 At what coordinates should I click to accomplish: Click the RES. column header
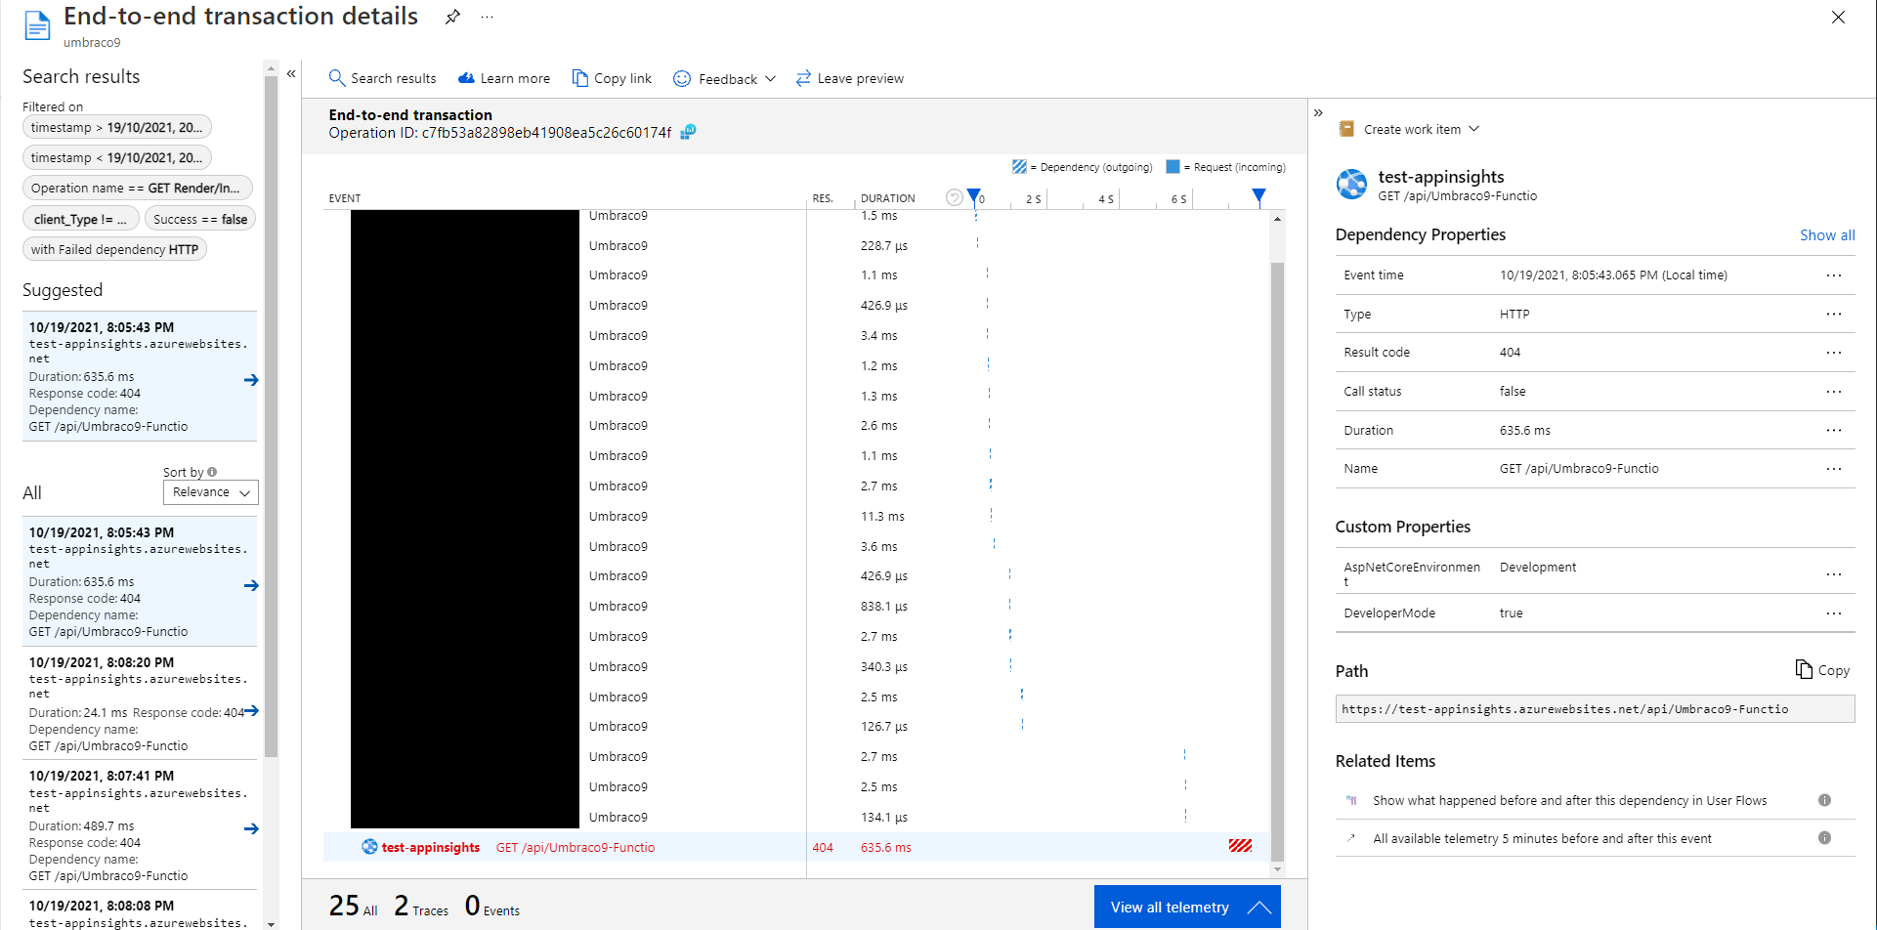(x=823, y=198)
